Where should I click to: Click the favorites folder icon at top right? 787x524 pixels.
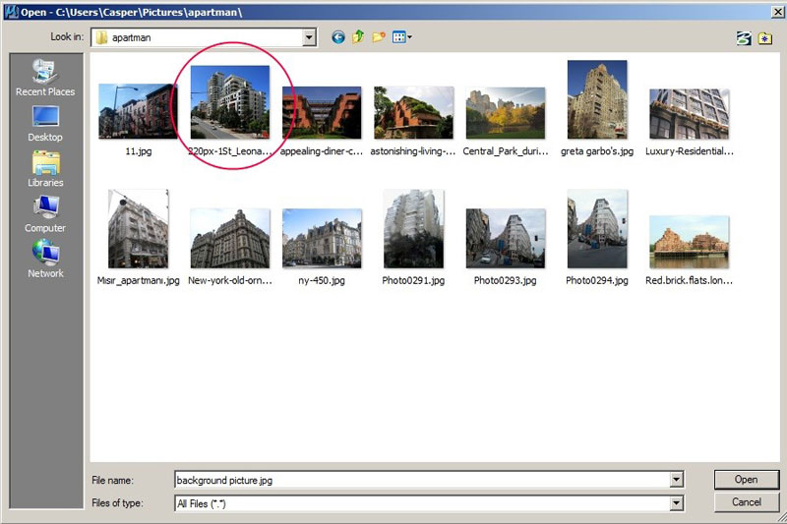pos(764,37)
